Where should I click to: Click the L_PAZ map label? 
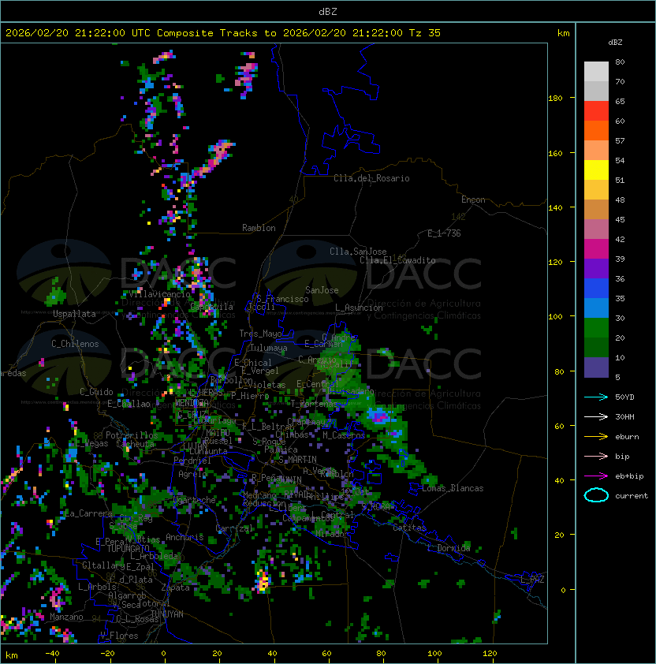click(532, 580)
